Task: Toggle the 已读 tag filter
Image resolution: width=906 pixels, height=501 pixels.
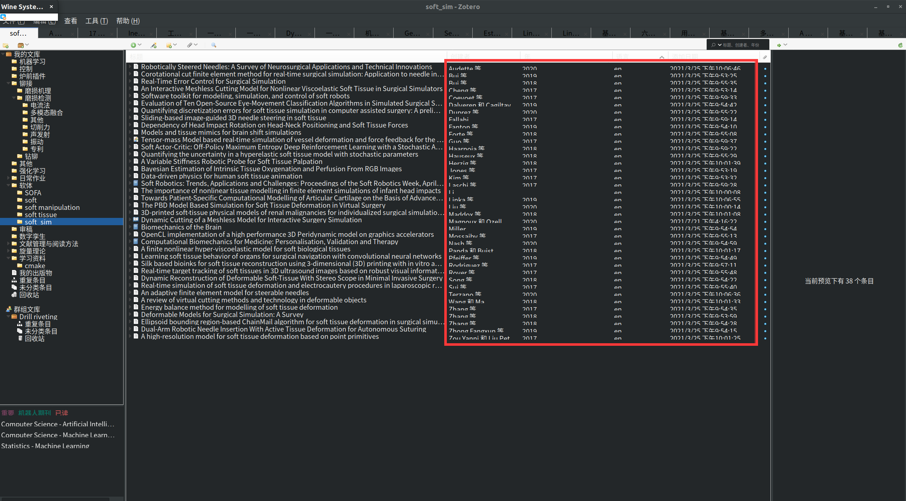Action: pos(62,413)
